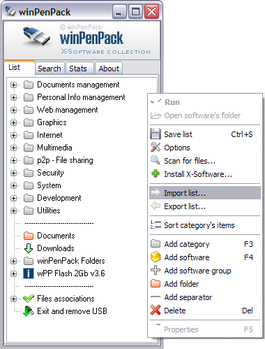Image resolution: width=265 pixels, height=349 pixels.
Task: Select the p2p - File sharing item
Action: (x=65, y=160)
